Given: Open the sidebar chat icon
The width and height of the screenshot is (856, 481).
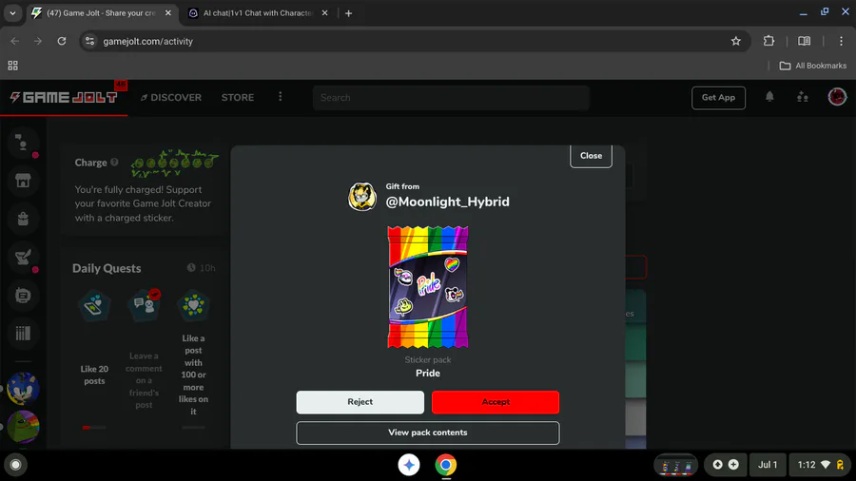Looking at the screenshot, I should point(23,295).
